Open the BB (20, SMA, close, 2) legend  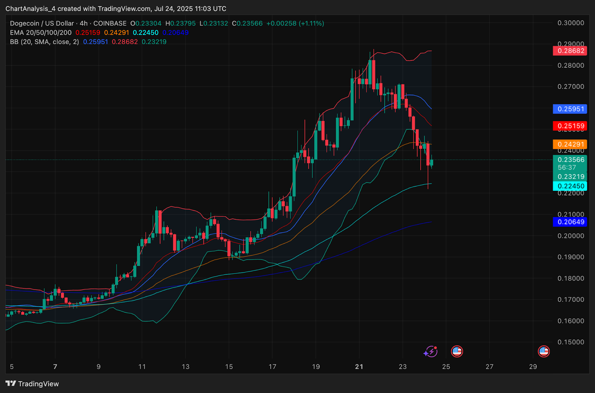coord(44,42)
